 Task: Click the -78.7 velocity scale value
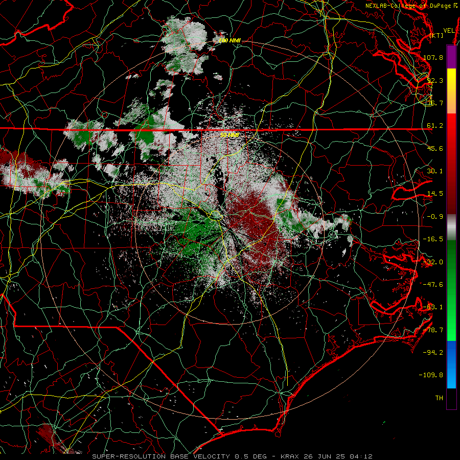click(433, 330)
